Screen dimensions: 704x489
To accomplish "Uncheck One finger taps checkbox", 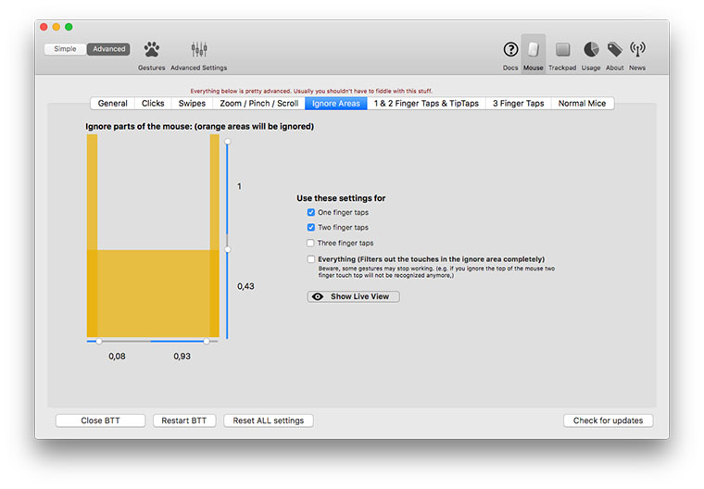I will pos(311,213).
